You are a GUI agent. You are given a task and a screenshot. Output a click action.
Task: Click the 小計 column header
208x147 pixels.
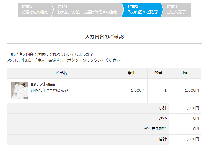click(185, 73)
